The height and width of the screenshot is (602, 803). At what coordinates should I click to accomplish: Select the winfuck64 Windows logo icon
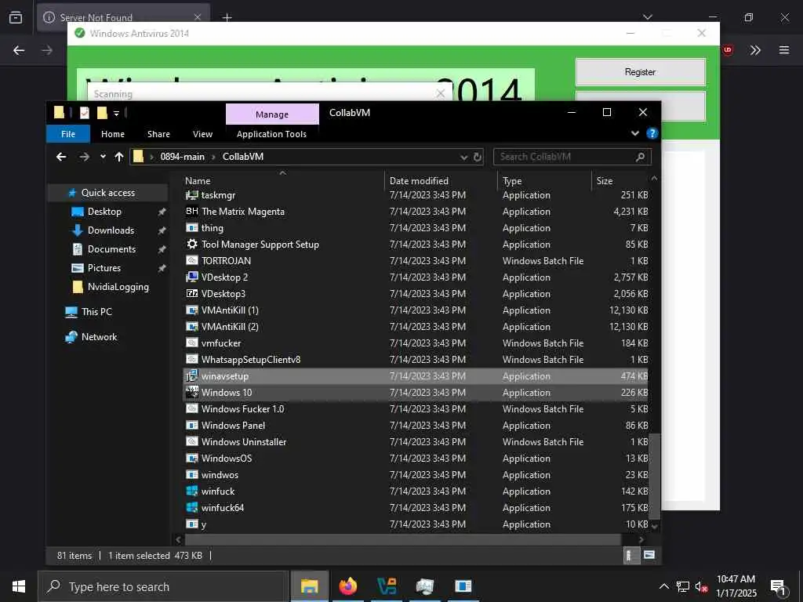coord(191,507)
